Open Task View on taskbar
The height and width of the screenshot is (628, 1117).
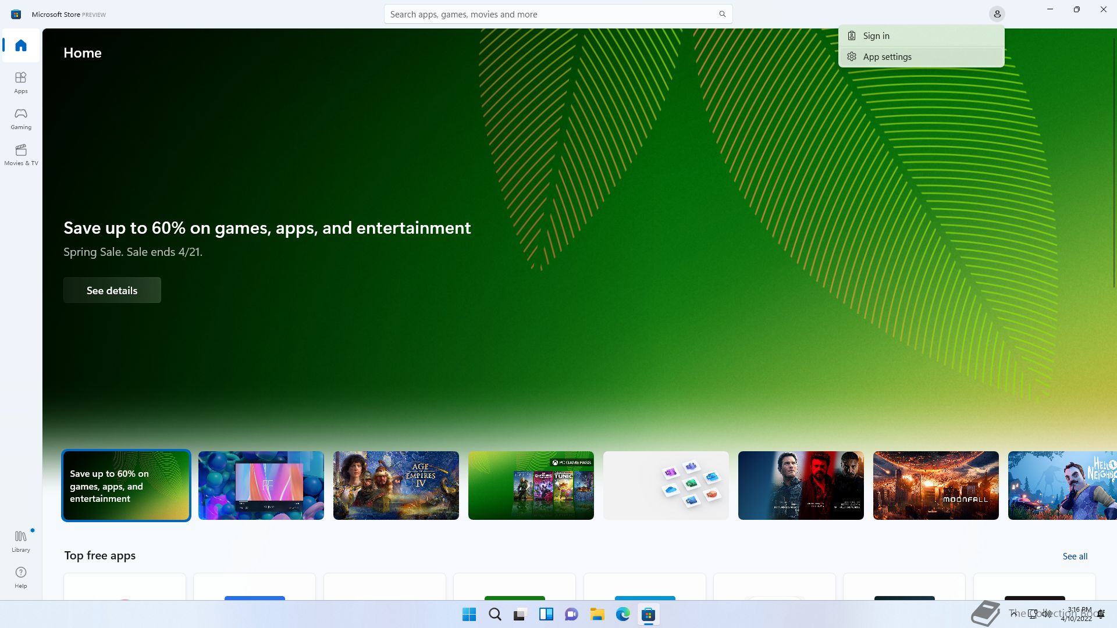(520, 615)
